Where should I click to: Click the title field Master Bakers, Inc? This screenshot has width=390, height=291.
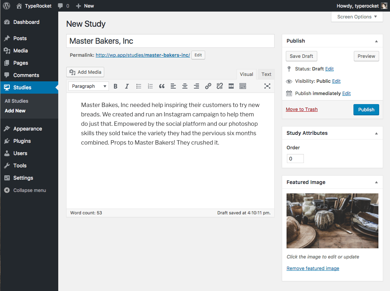point(170,41)
